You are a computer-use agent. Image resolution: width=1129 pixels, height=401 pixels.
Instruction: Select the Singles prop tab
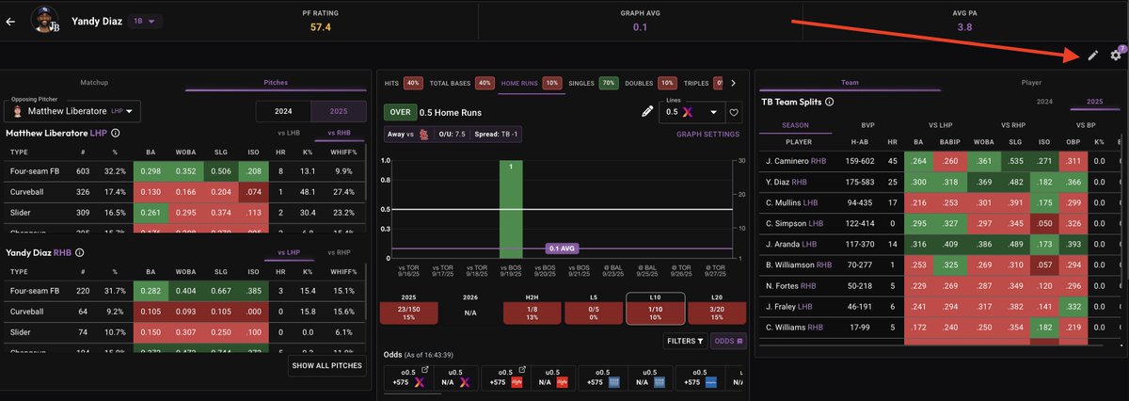pos(592,83)
